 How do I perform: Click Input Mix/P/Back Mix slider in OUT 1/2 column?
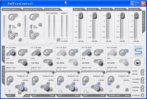point(17,72)
